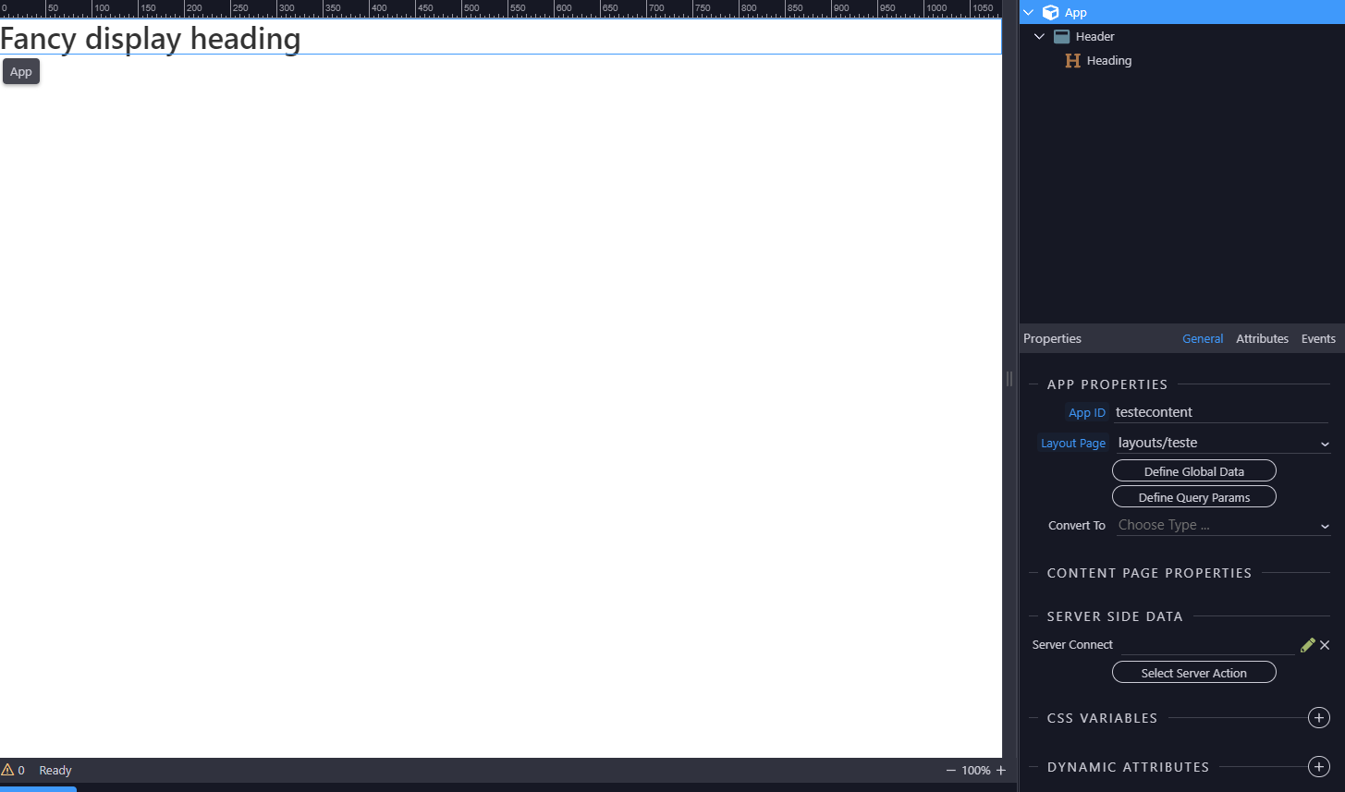This screenshot has height=792, width=1345.
Task: Click the Heading H icon in the tree
Action: coord(1072,60)
